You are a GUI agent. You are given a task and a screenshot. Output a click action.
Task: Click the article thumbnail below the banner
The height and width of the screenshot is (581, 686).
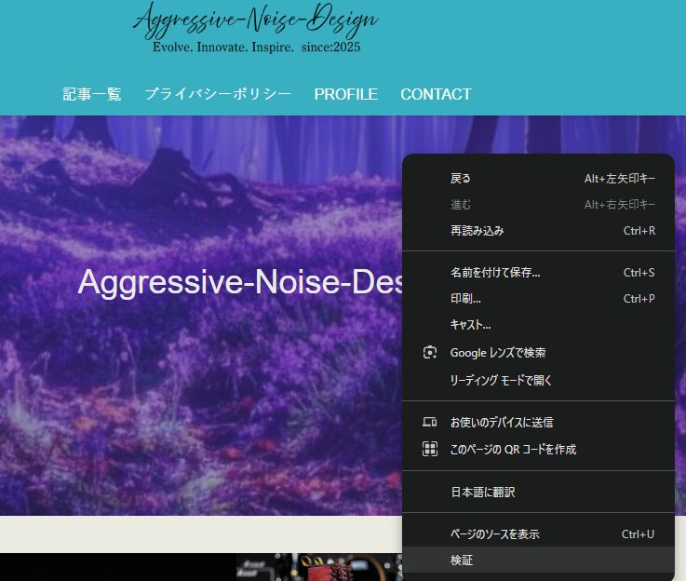(316, 566)
